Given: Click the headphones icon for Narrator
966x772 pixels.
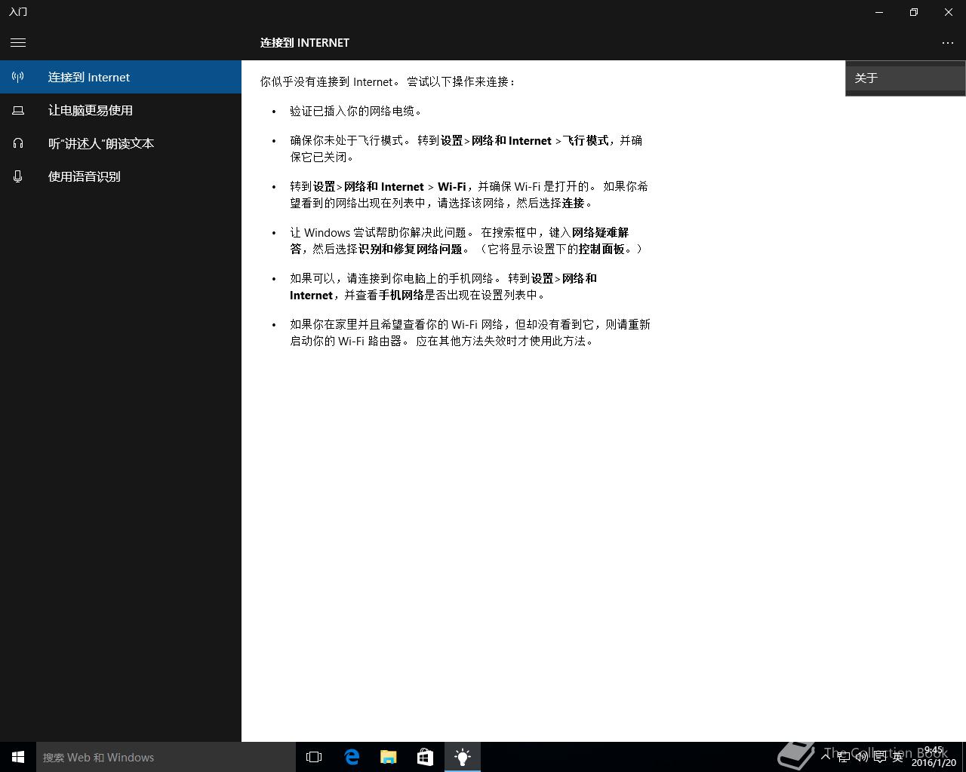Looking at the screenshot, I should (x=18, y=143).
